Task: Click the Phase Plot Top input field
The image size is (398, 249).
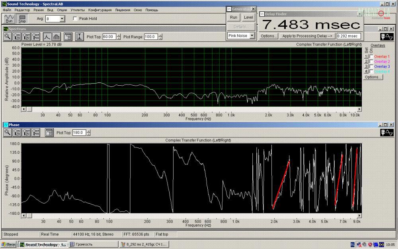Action: pyautogui.click(x=79, y=132)
